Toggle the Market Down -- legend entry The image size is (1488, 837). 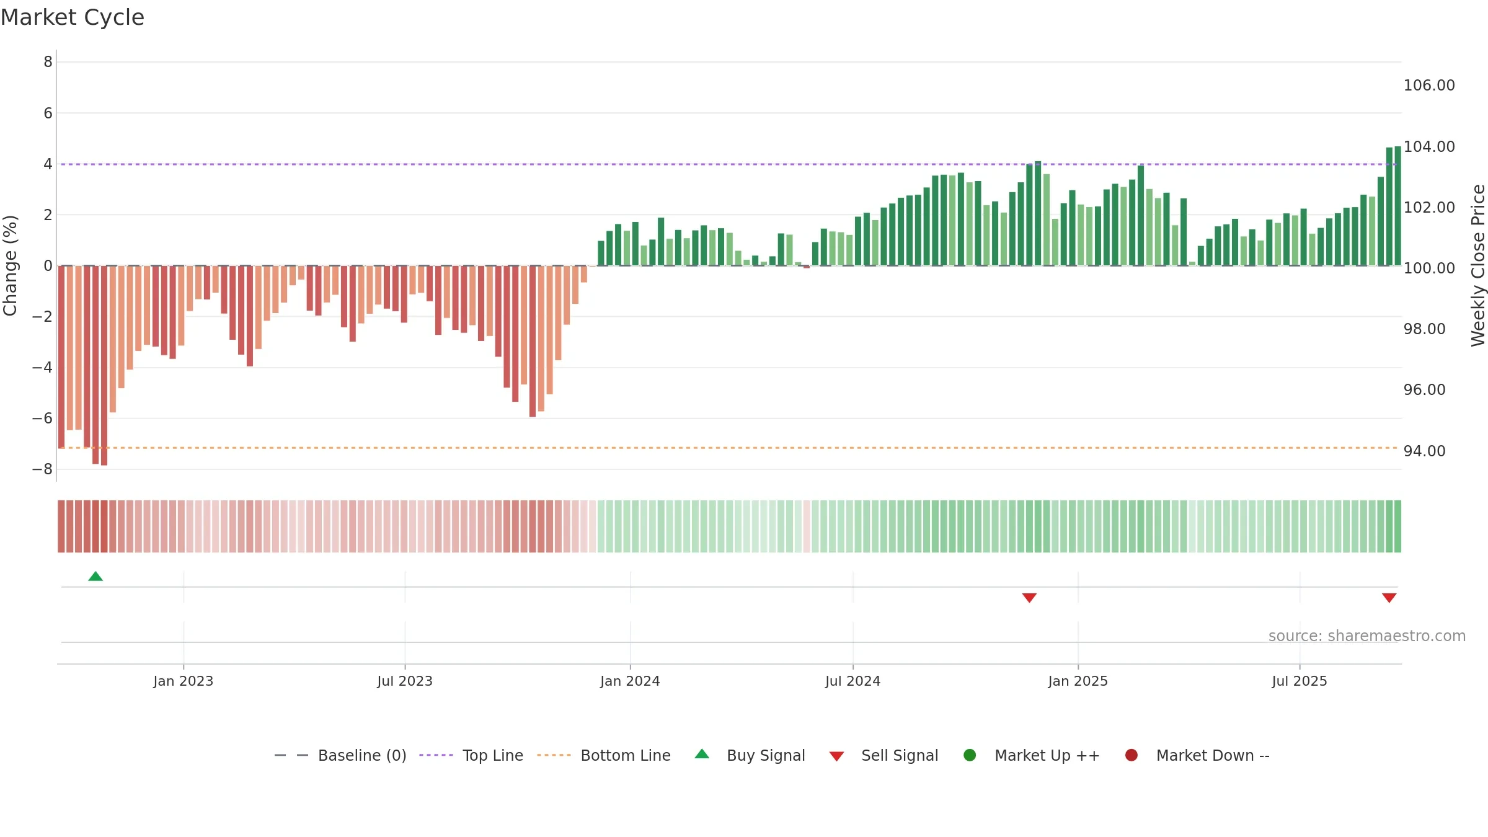click(x=1197, y=756)
